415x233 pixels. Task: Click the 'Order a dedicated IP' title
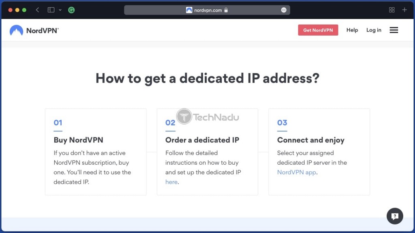[x=202, y=140]
